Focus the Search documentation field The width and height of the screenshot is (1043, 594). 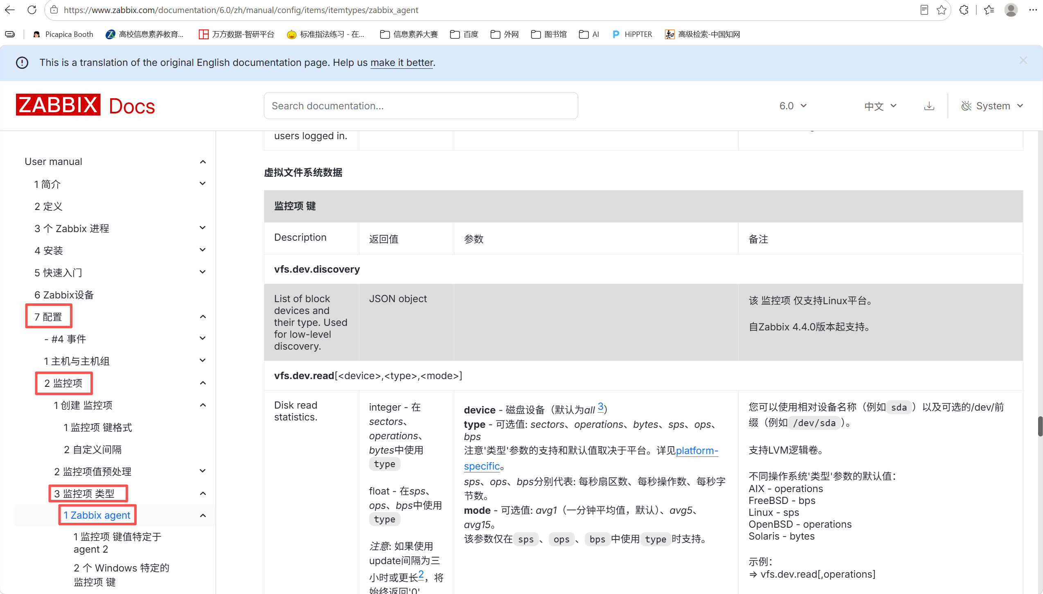(421, 106)
